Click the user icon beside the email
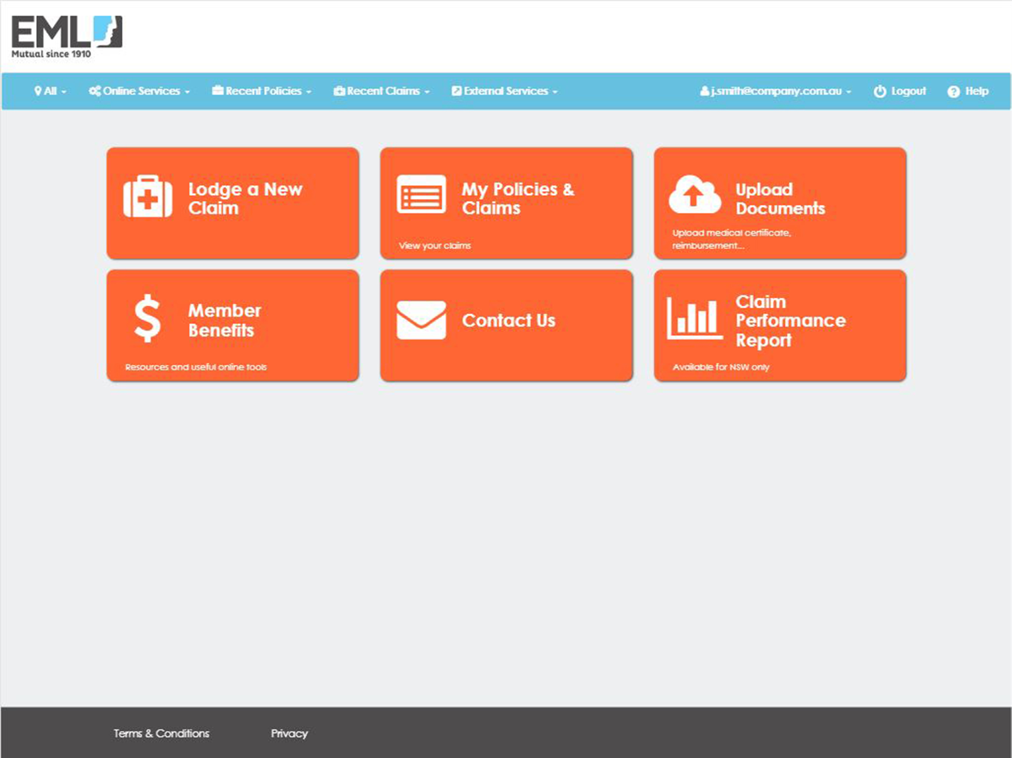 tap(705, 91)
